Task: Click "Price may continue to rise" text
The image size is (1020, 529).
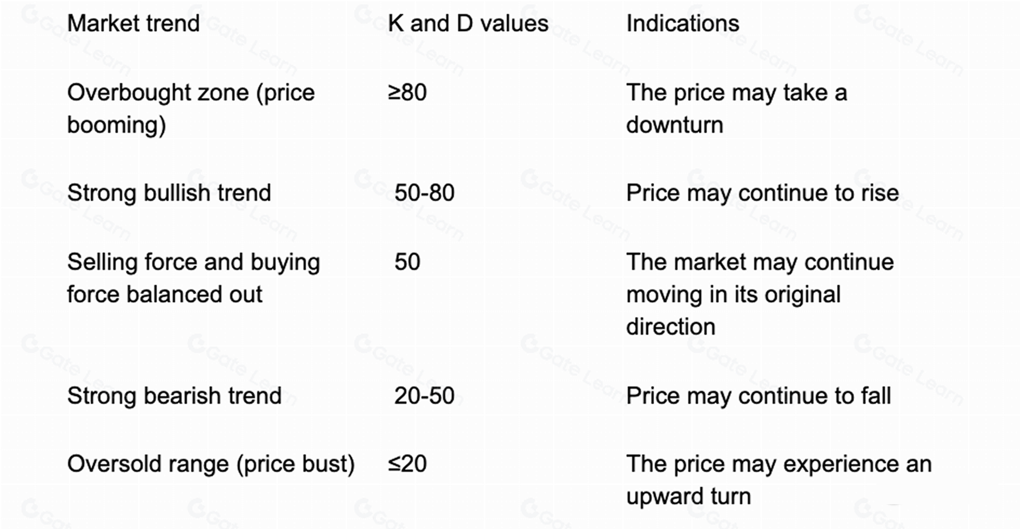Action: point(762,193)
